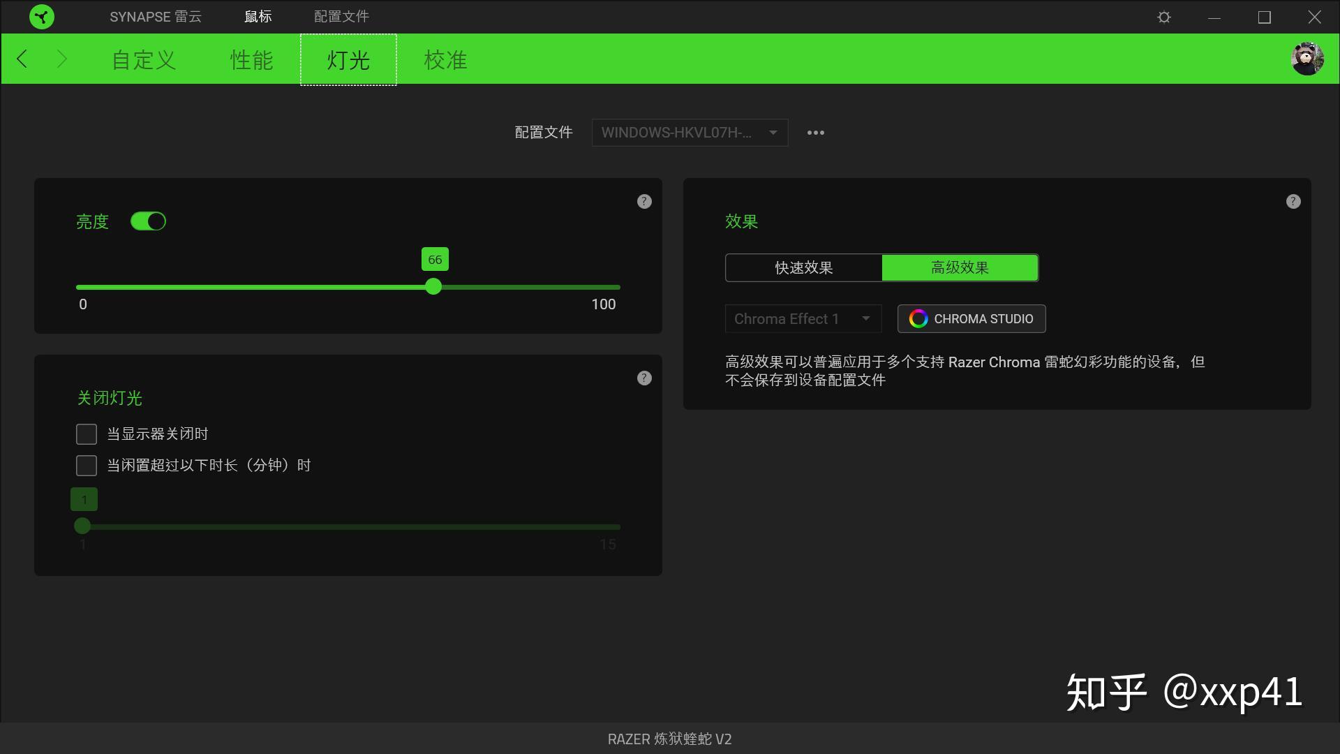Go forward with the right arrow

point(61,59)
